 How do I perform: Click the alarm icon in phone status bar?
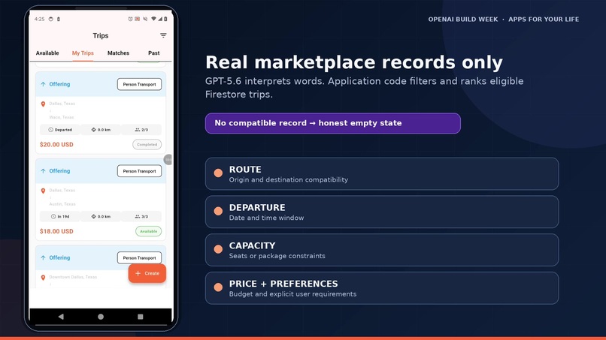pos(130,19)
